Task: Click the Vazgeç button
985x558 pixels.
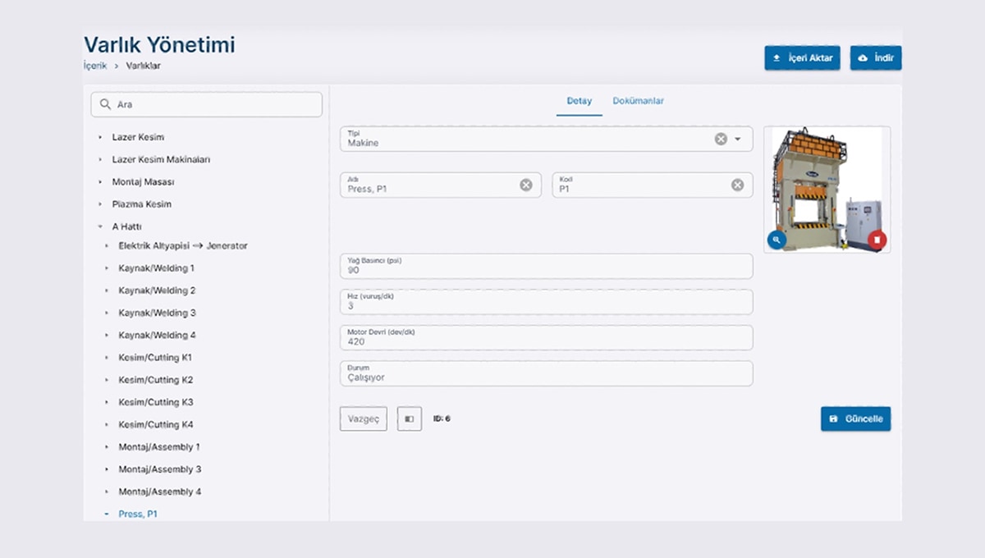Action: point(364,418)
